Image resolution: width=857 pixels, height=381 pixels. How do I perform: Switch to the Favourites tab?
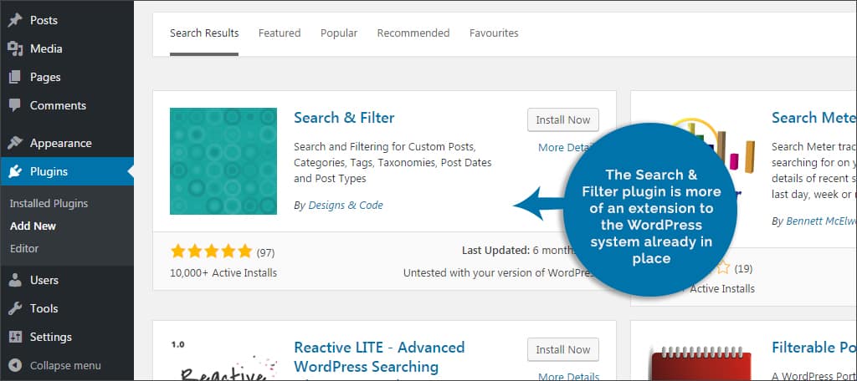pyautogui.click(x=494, y=33)
